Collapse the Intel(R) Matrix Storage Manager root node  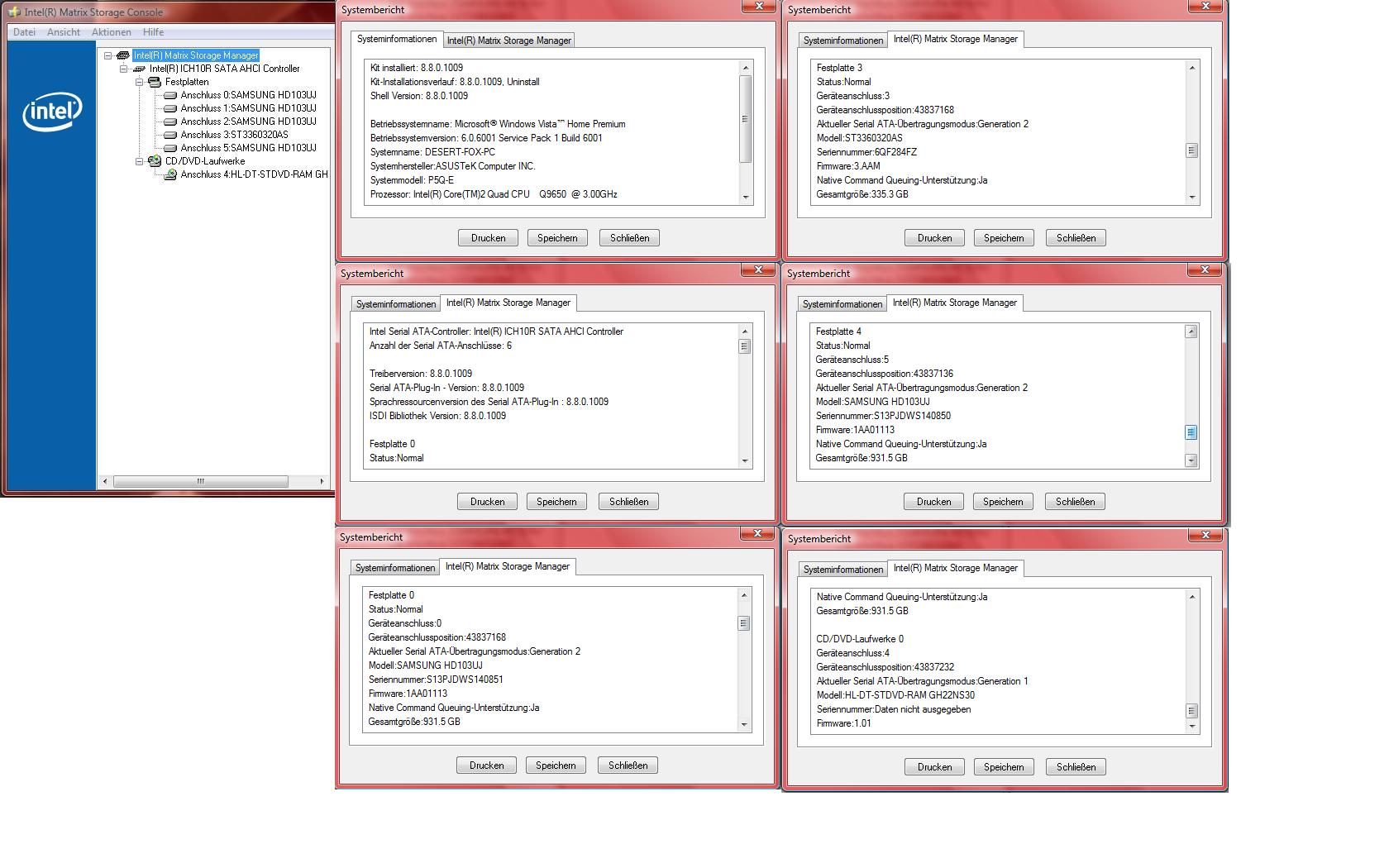coord(107,55)
